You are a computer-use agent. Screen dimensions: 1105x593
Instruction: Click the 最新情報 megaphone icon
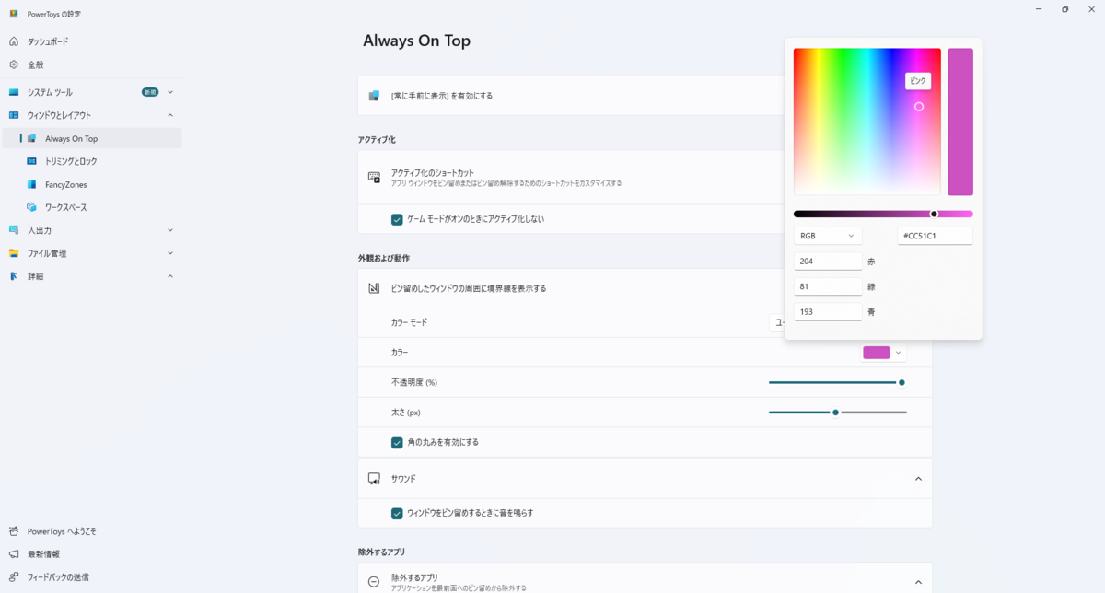pos(14,554)
